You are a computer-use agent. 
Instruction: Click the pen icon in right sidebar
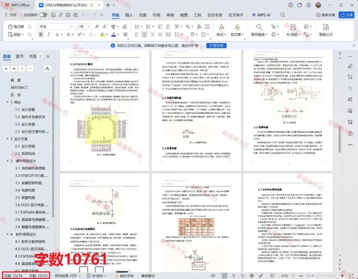click(350, 66)
